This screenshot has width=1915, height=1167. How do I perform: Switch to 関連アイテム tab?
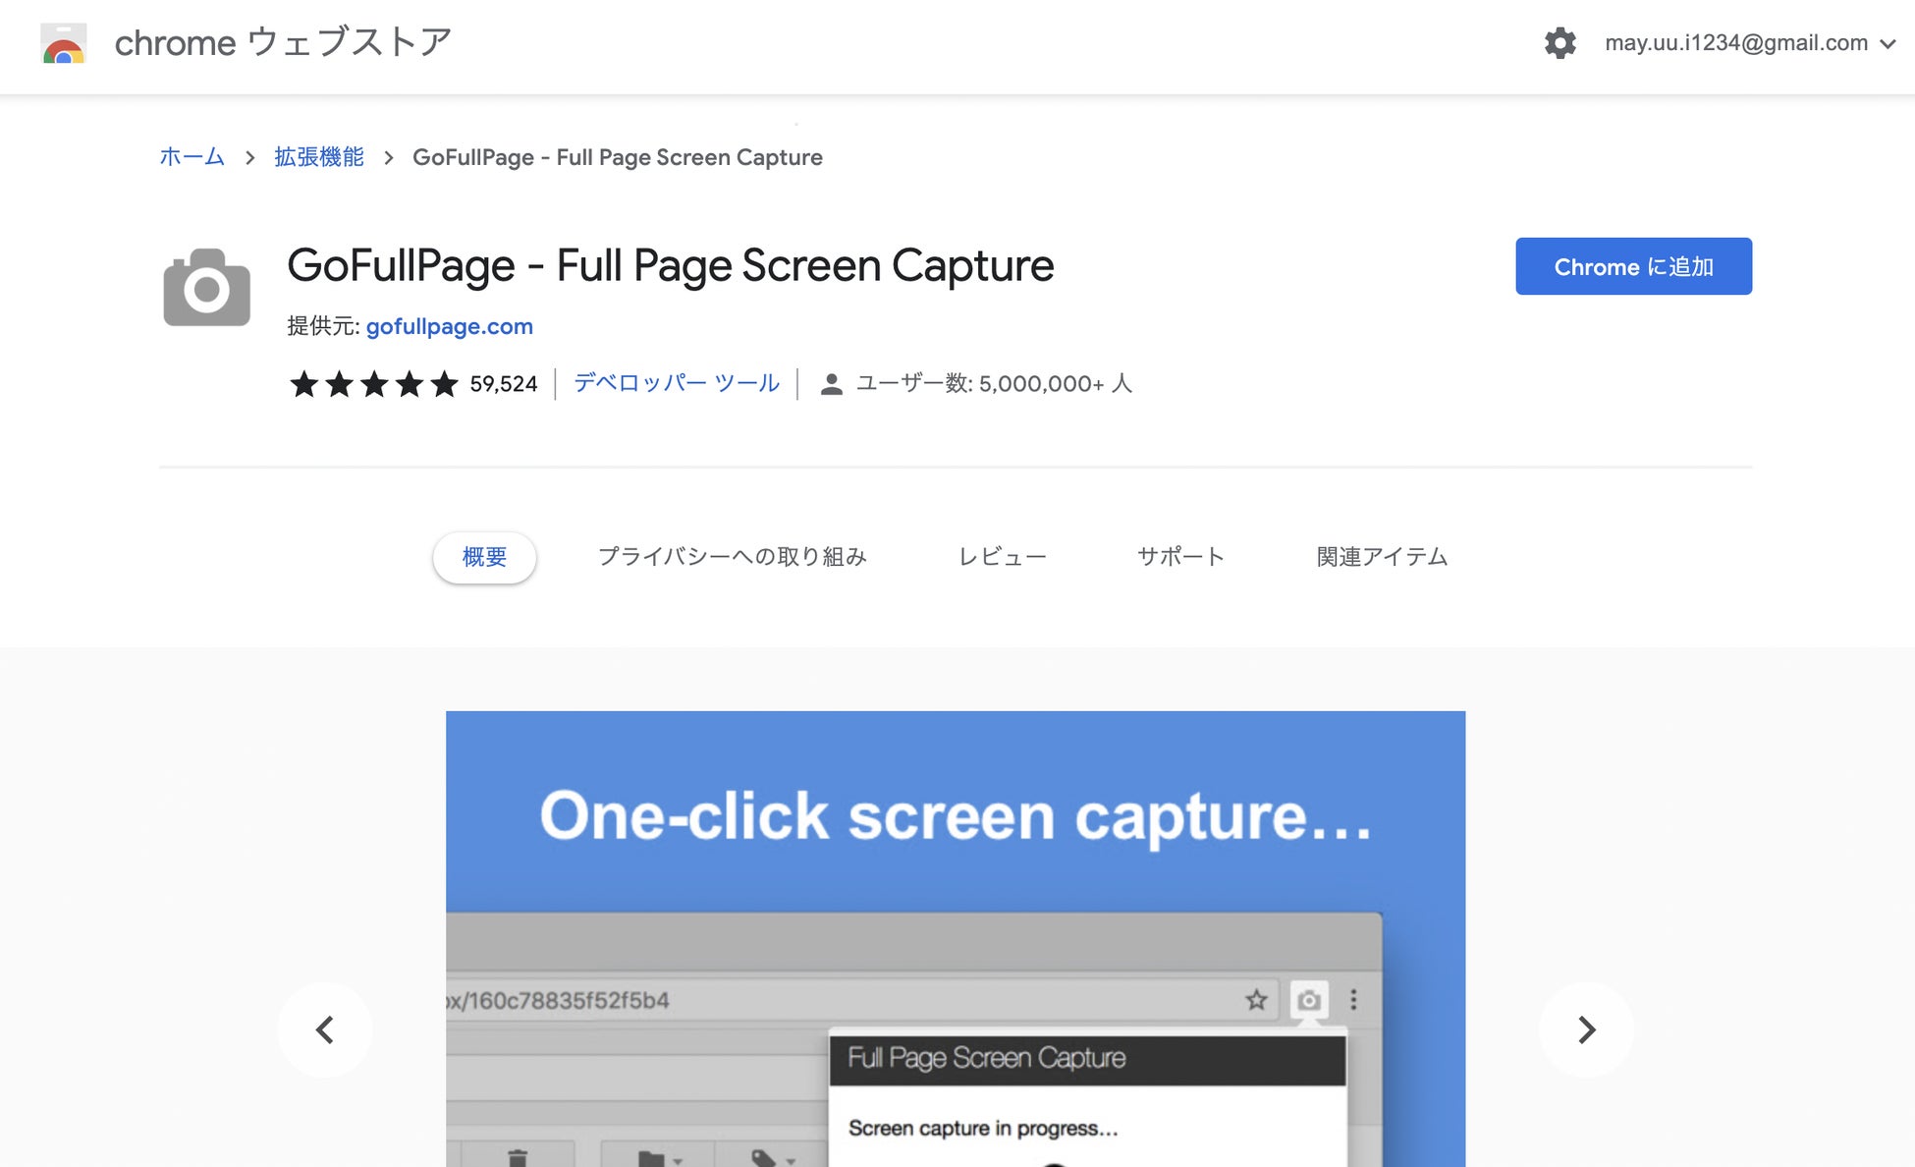tap(1382, 557)
